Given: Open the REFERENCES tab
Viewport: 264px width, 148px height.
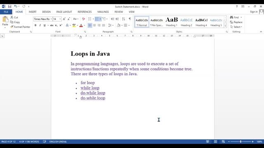Looking at the screenshot, I should (85, 12).
